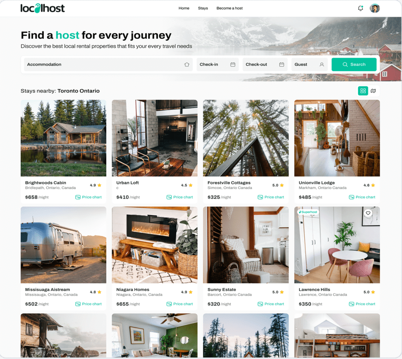The width and height of the screenshot is (402, 359).
Task: Click the house icon in Accommodation field
Action: pyautogui.click(x=187, y=64)
